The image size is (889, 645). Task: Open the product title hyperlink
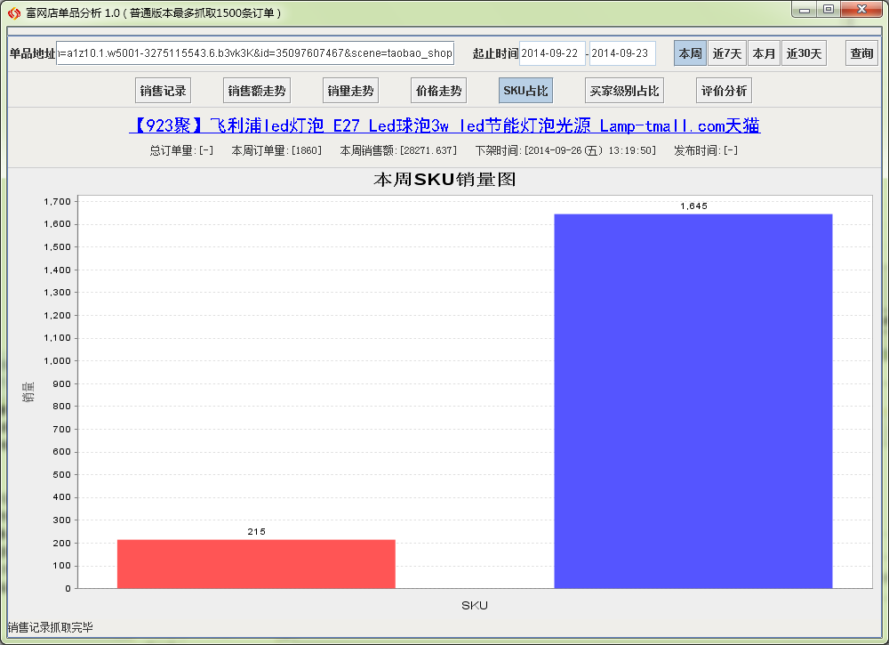pos(444,126)
